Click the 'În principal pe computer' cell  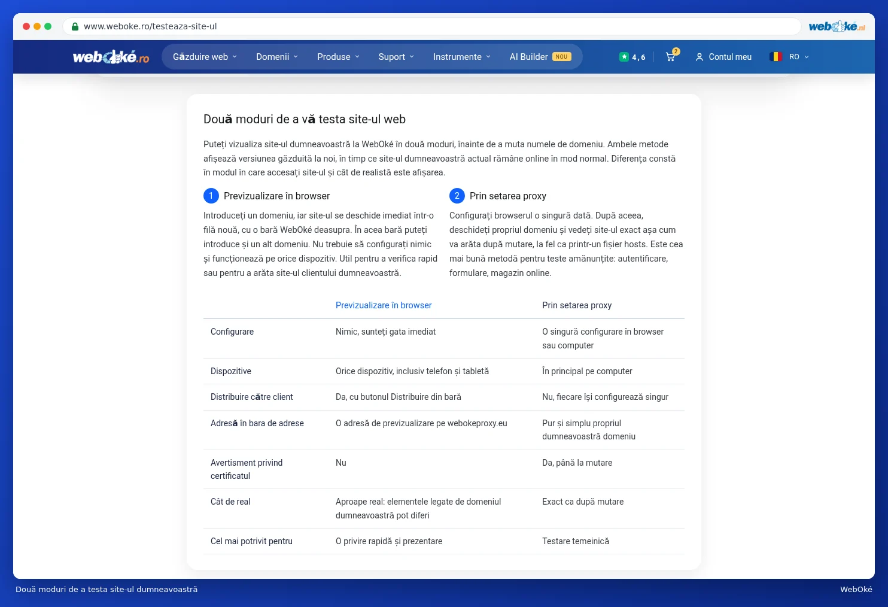(587, 371)
